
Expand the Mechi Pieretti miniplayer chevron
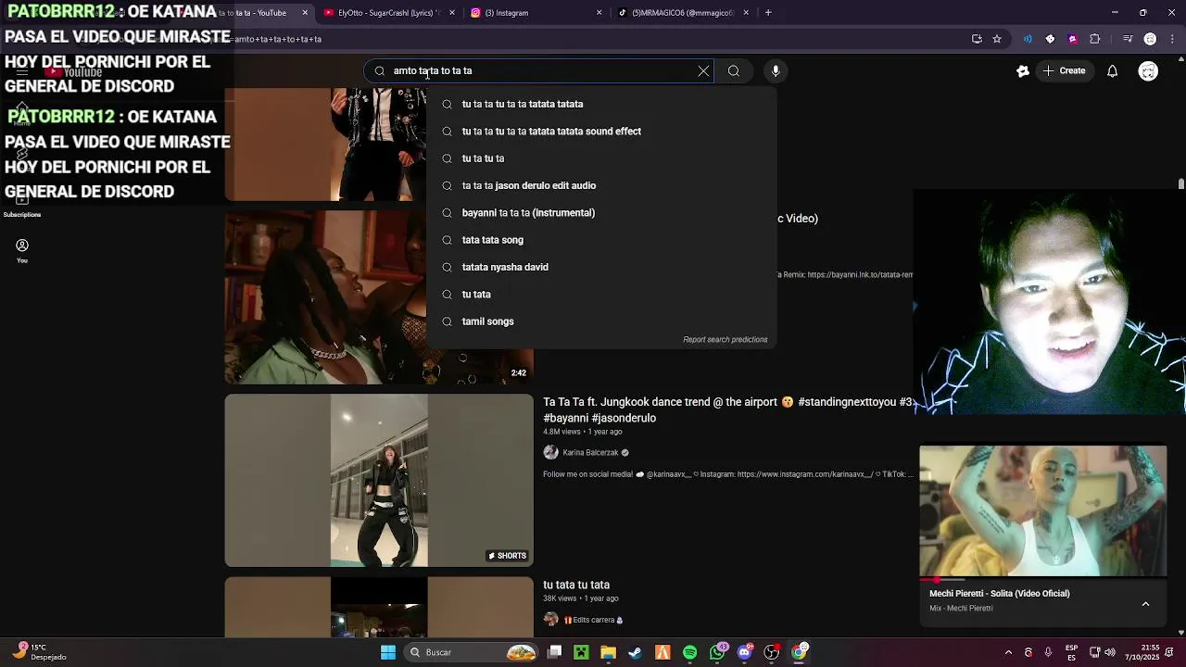click(x=1145, y=604)
